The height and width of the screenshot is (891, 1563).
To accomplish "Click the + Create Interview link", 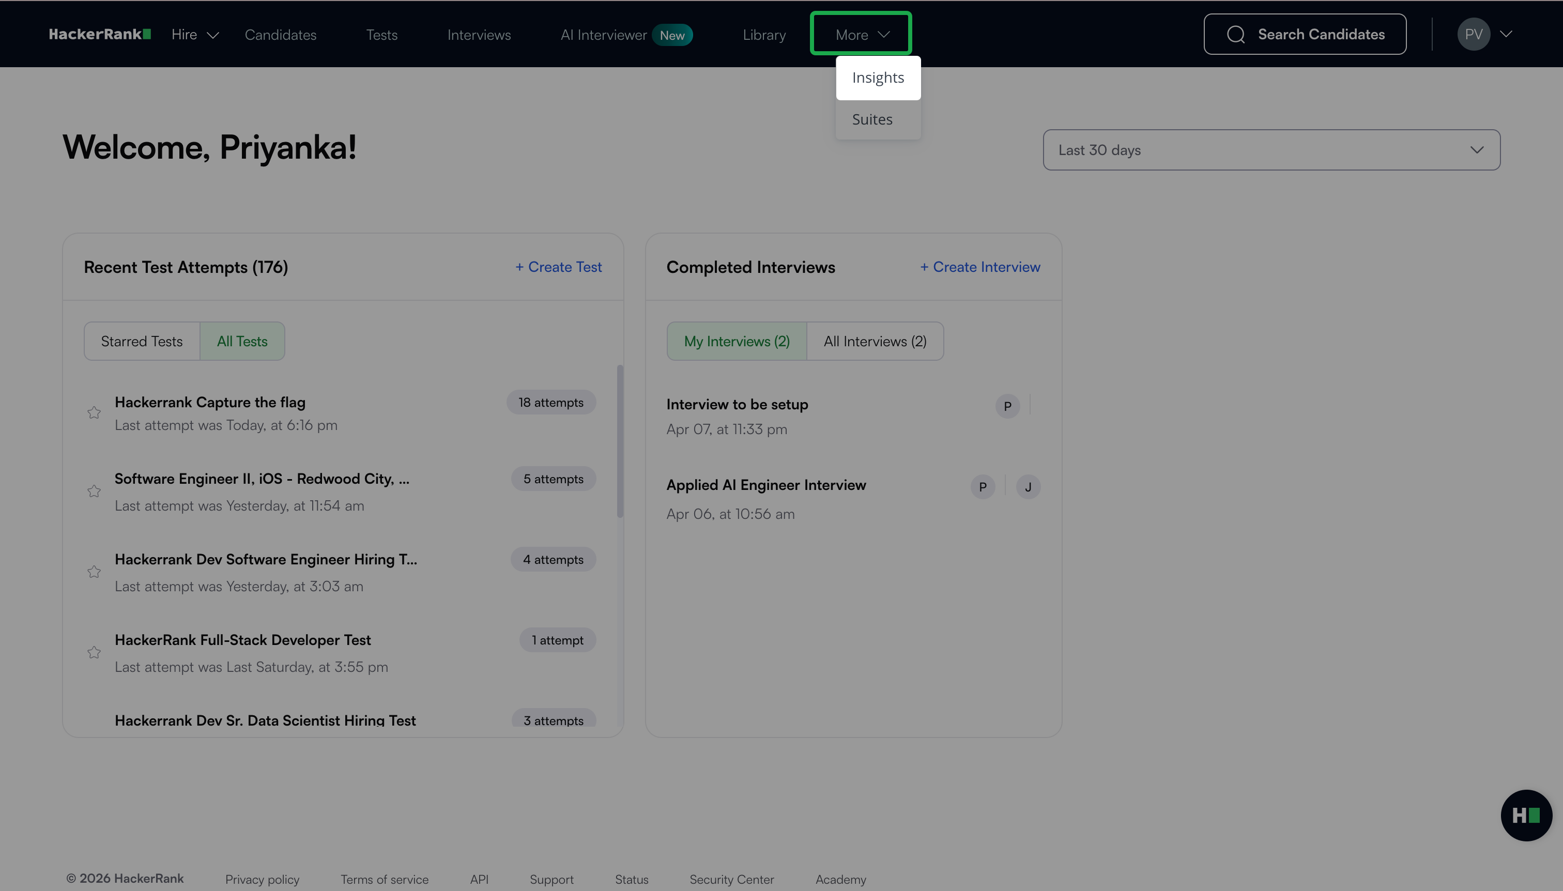I will tap(980, 267).
